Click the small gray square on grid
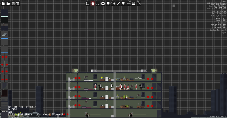 [x=174, y=6]
